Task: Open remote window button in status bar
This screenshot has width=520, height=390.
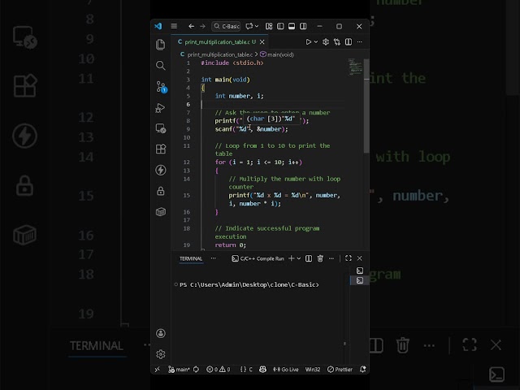Action: [x=157, y=369]
